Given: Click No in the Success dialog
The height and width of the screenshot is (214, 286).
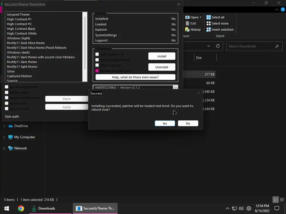Looking at the screenshot, I should pos(188,123).
